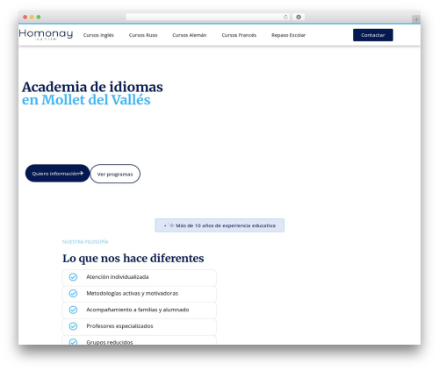Click the Ver programas button
The height and width of the screenshot is (371, 439).
[x=115, y=174]
